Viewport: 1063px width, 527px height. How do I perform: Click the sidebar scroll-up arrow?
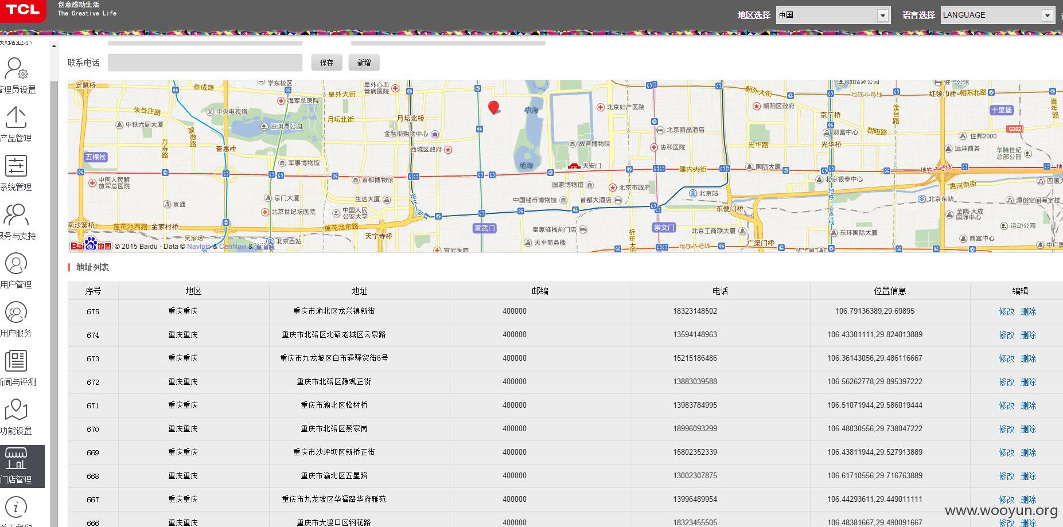tap(54, 46)
